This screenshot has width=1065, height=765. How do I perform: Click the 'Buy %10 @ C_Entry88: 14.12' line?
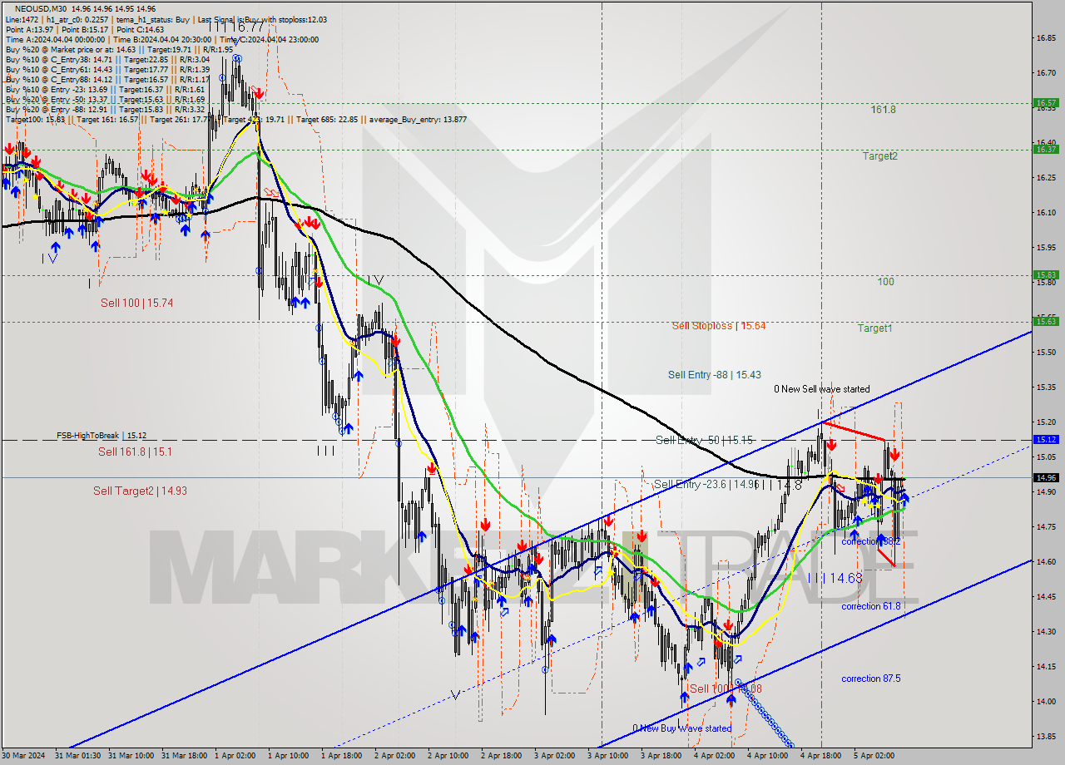click(108, 80)
